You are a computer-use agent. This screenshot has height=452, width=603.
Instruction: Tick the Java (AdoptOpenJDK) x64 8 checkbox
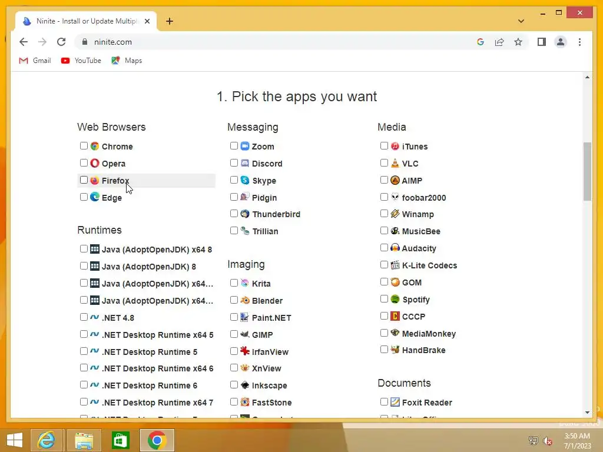84,249
